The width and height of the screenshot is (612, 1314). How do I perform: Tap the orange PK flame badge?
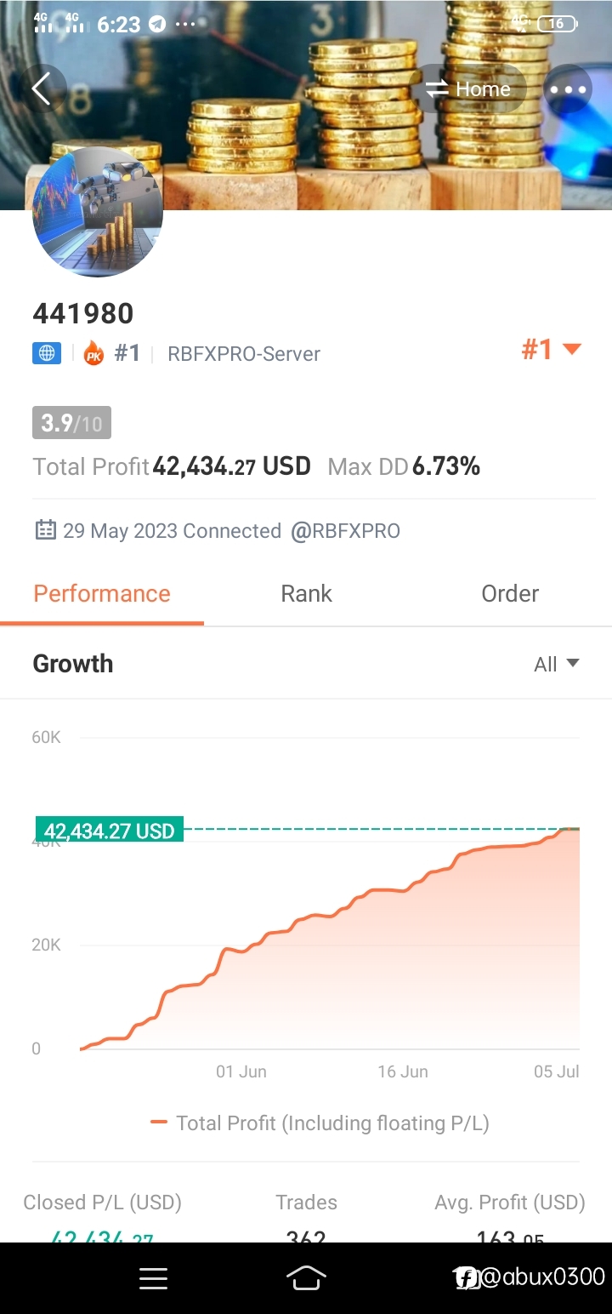click(x=93, y=354)
